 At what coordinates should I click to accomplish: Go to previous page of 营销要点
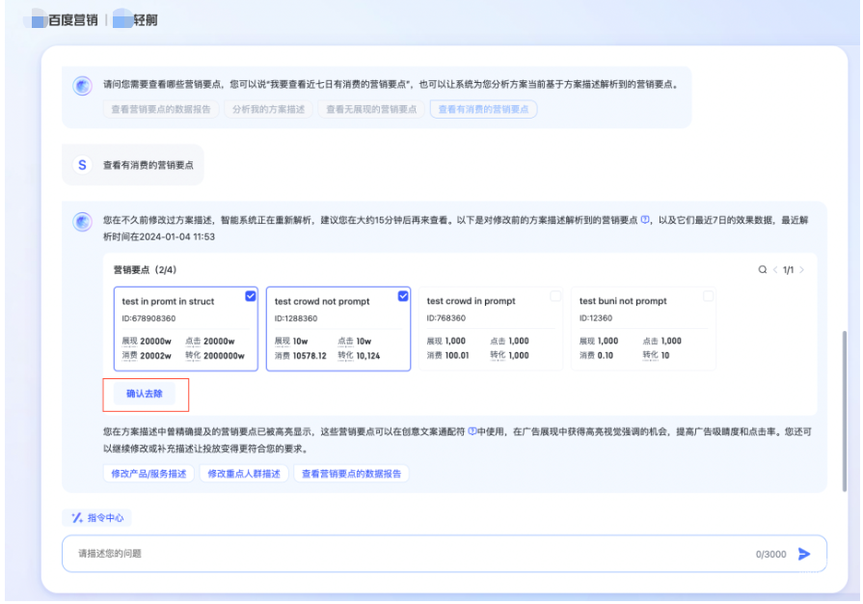(775, 270)
